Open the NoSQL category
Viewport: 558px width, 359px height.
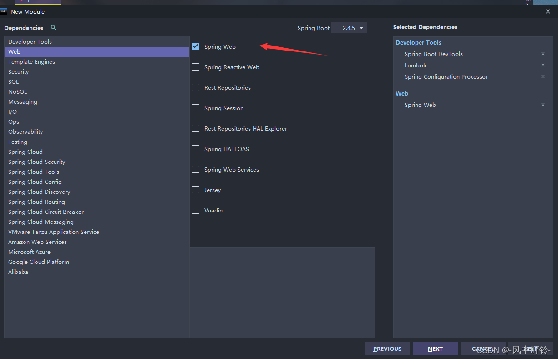coord(97,91)
